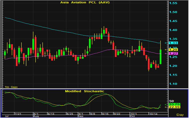Select the cyan 1.33 moving average value tag
Image resolution: width=189 pixels, height=118 pixels.
(173, 43)
